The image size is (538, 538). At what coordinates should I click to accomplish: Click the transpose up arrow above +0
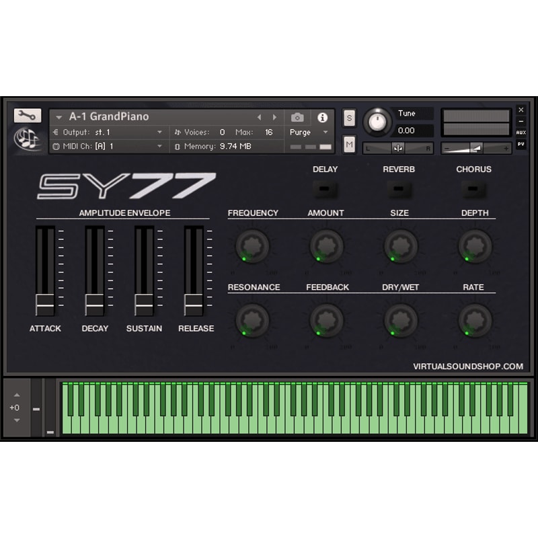pyautogui.click(x=16, y=395)
